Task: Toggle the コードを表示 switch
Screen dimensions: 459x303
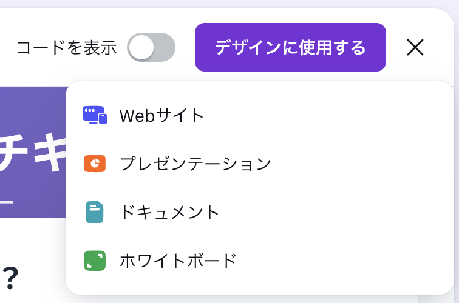Action: point(151,47)
